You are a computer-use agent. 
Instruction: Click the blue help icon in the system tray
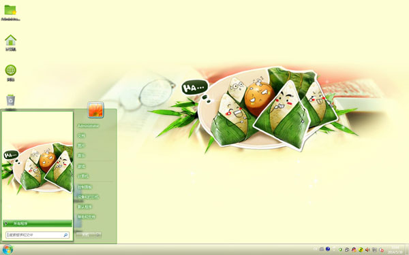(328, 249)
